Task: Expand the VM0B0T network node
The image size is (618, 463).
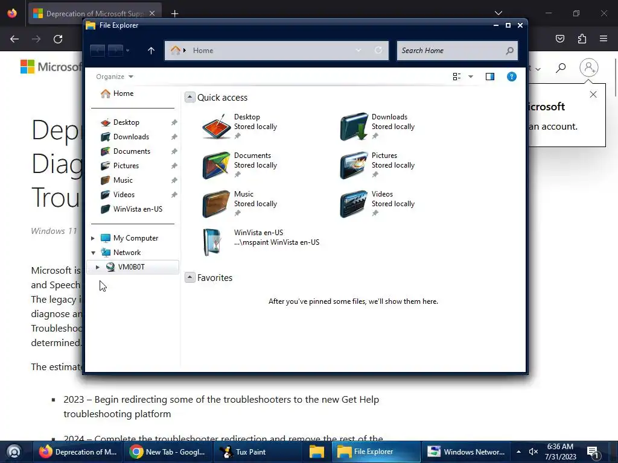Action: (97, 267)
